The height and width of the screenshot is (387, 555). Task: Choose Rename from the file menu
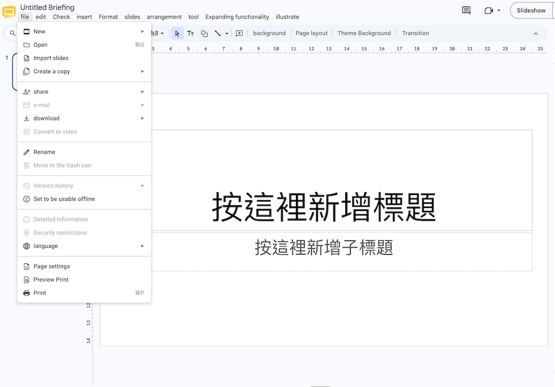(x=84, y=152)
